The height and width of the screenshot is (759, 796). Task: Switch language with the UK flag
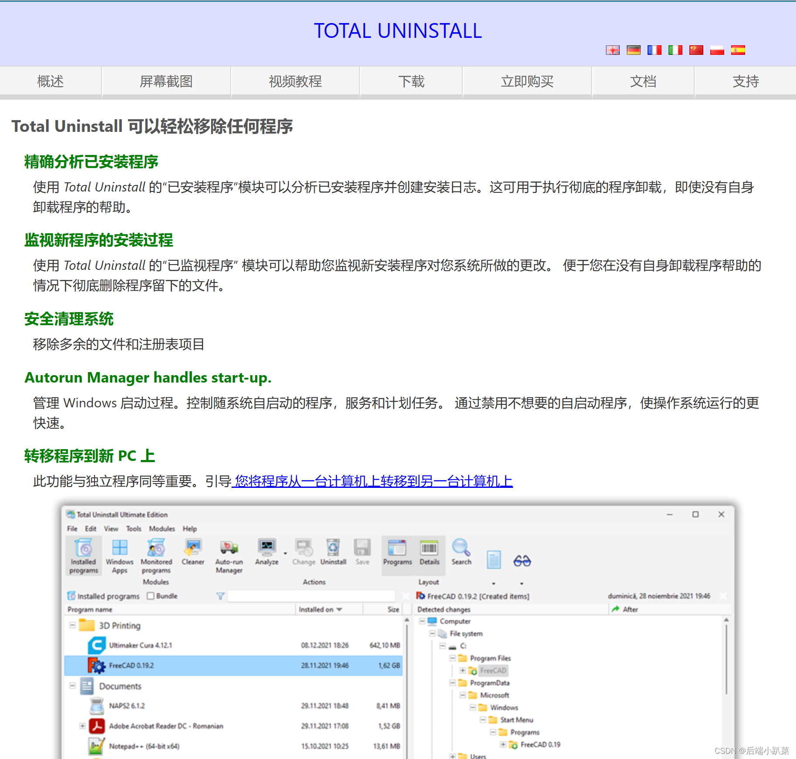[x=613, y=50]
